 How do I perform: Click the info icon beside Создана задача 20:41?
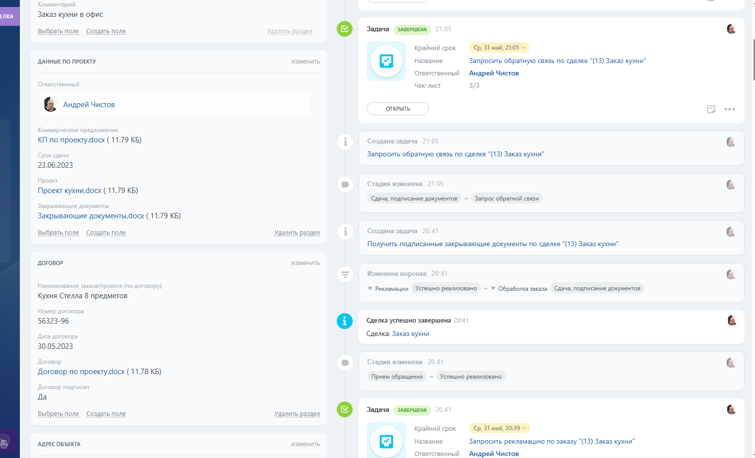[345, 232]
